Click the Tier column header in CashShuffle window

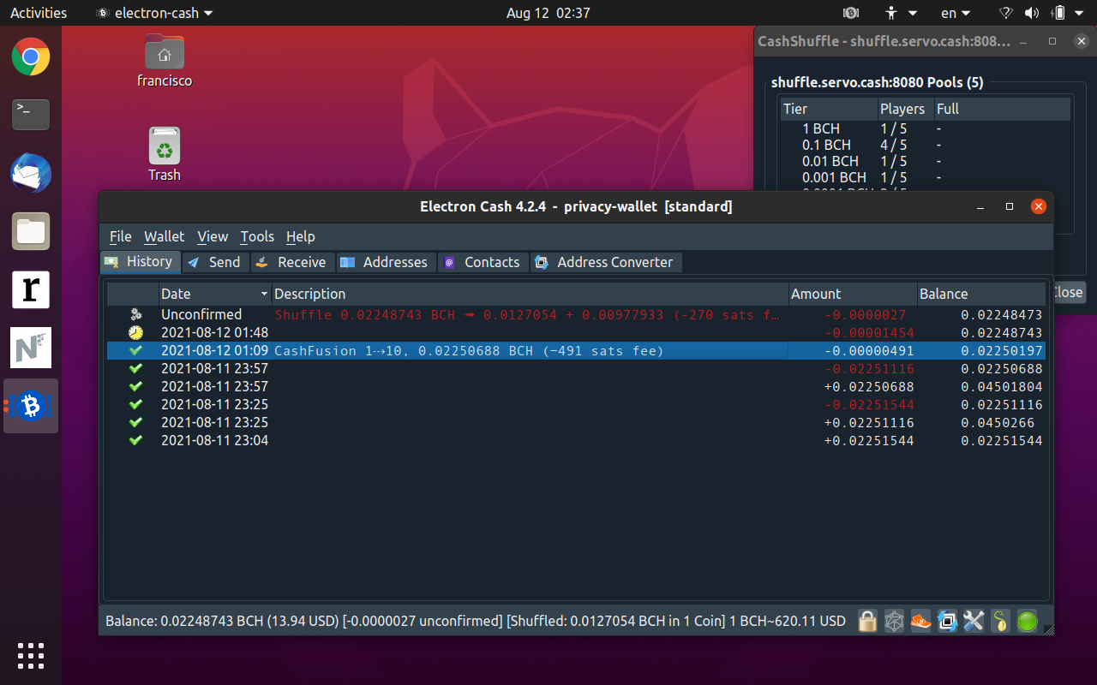tap(829, 109)
